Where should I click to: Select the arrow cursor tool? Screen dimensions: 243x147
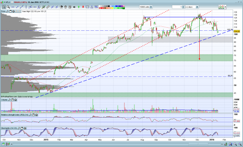[x=4, y=7]
